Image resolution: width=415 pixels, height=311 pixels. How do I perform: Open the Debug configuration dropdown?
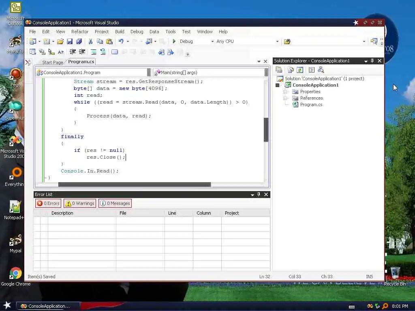tap(212, 42)
